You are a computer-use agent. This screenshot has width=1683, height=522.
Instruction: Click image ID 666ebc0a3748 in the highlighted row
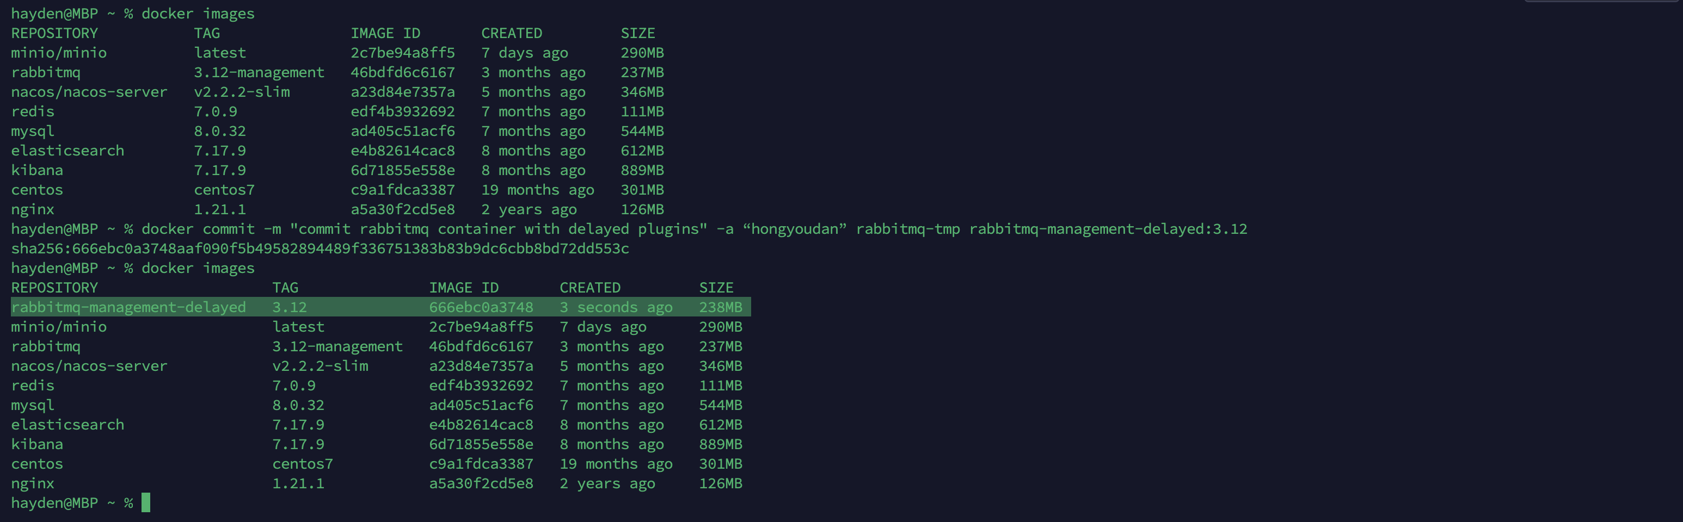(x=481, y=307)
